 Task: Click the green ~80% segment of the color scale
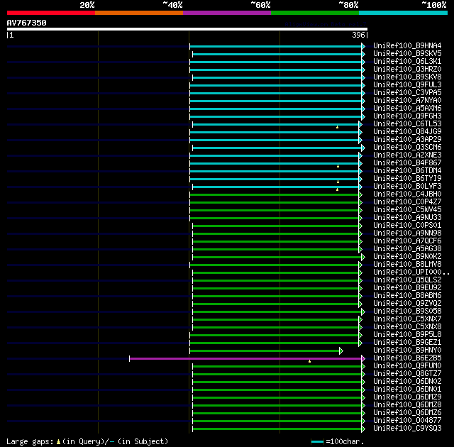315,13
